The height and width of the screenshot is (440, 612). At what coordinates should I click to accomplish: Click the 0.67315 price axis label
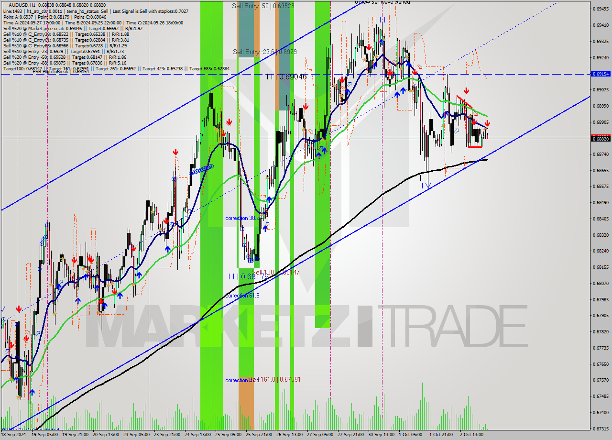point(601,429)
